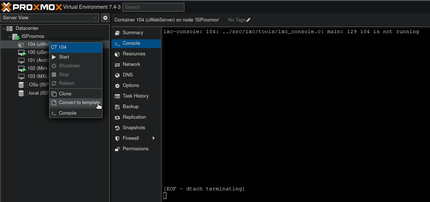Select Datacenter in the tree
Screen dimensions: 430x202
[27, 28]
